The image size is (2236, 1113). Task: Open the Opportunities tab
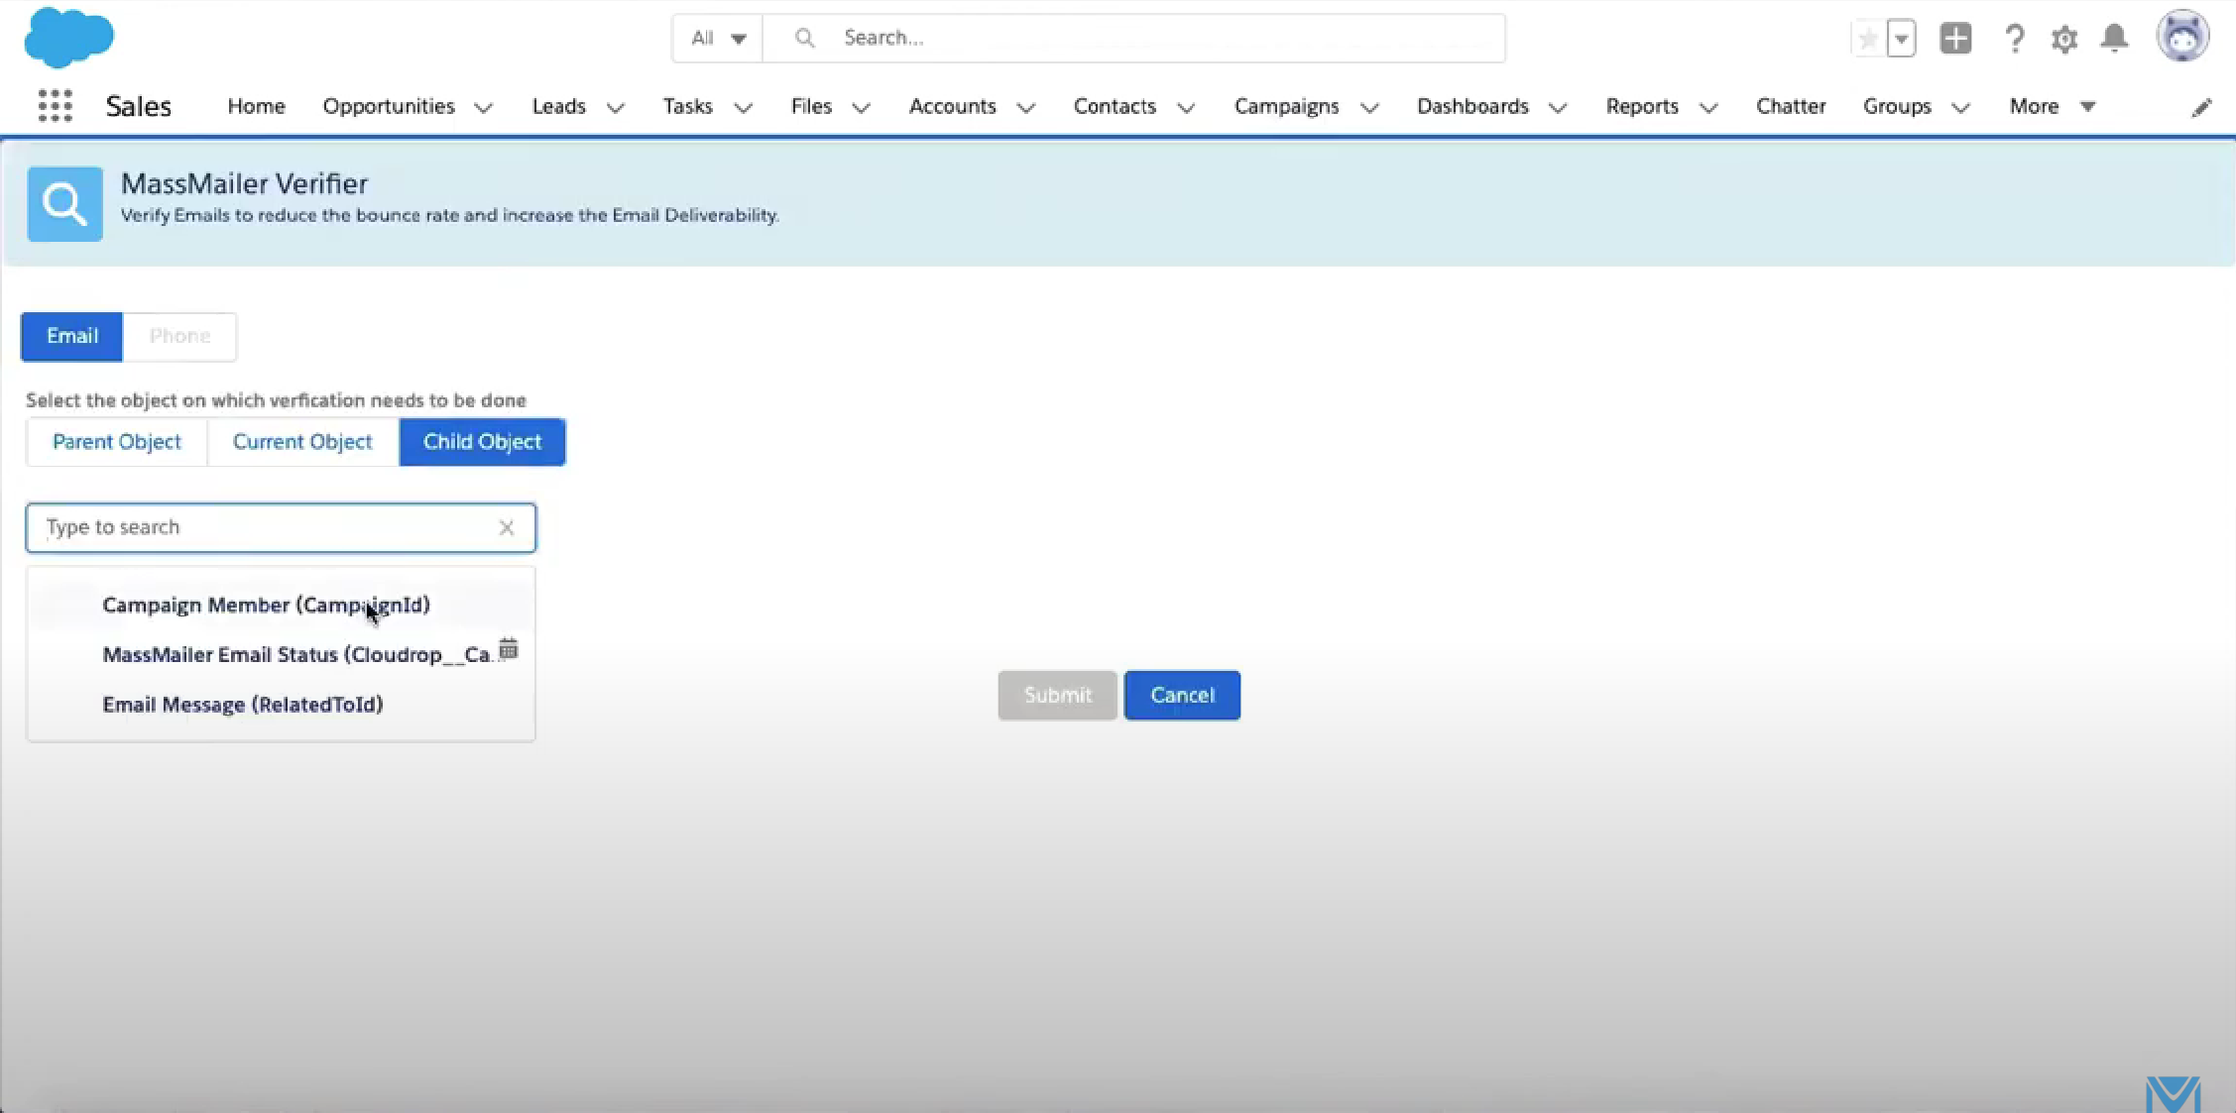pos(389,106)
